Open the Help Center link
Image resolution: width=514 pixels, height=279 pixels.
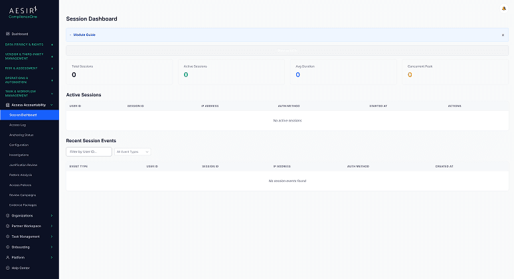tap(21, 268)
